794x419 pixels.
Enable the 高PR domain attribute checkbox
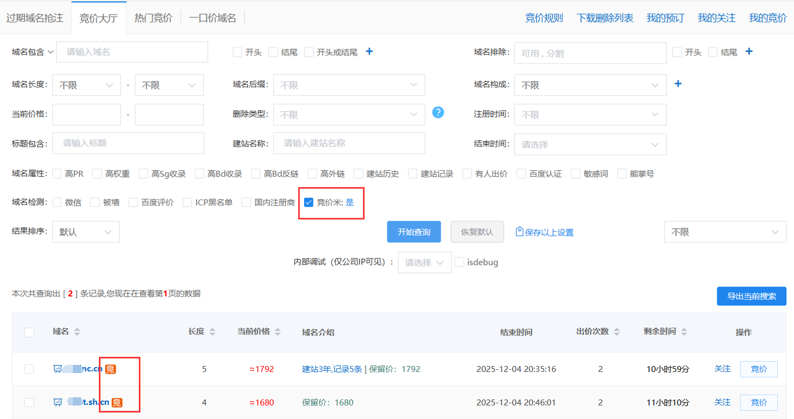[57, 174]
